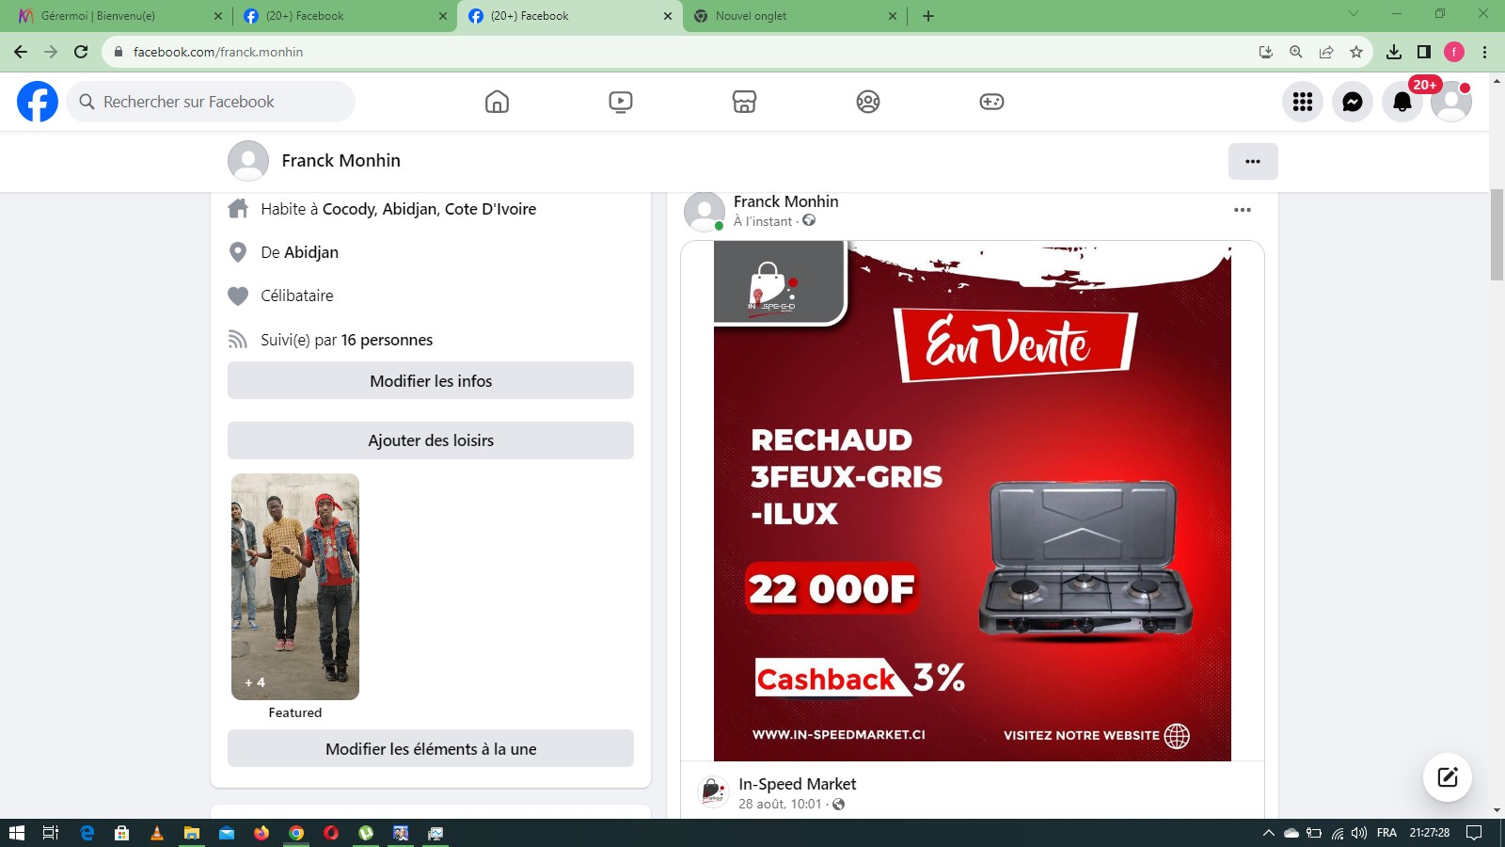Open the Featured photo collection thumbnail
This screenshot has height=847, width=1505.
coord(295,586)
